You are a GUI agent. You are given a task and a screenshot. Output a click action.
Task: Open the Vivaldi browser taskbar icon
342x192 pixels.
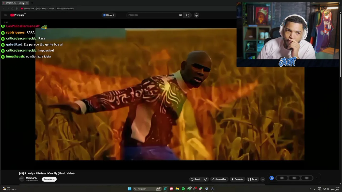pos(171,189)
